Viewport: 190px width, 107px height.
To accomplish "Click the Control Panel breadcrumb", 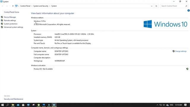I will pyautogui.click(x=25, y=6).
